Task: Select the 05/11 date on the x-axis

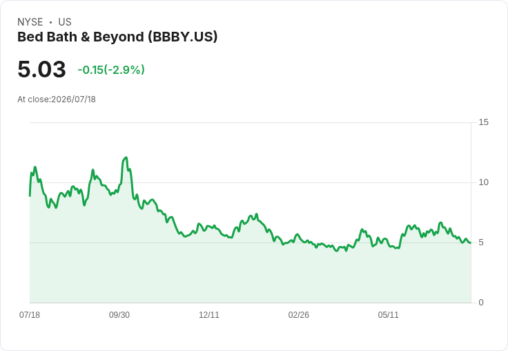Action: 388,315
